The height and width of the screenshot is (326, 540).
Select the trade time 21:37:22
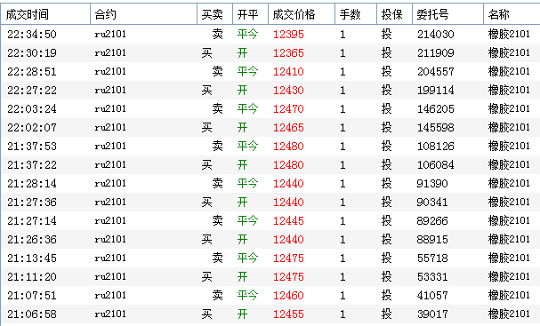[32, 165]
